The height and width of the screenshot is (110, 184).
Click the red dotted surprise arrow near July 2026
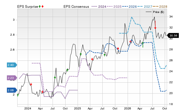click(155, 25)
